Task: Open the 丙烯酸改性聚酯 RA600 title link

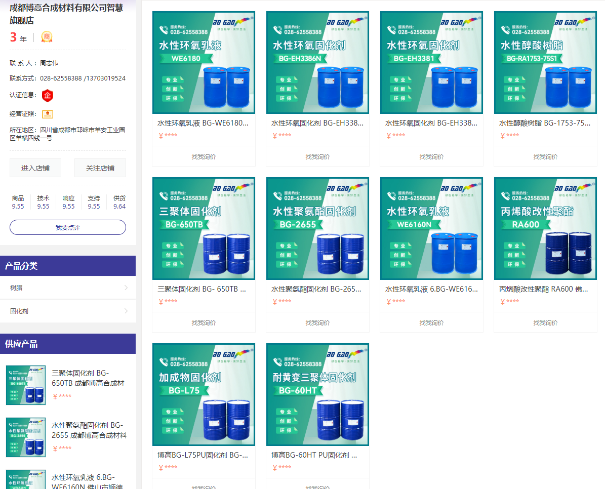Action: [544, 289]
